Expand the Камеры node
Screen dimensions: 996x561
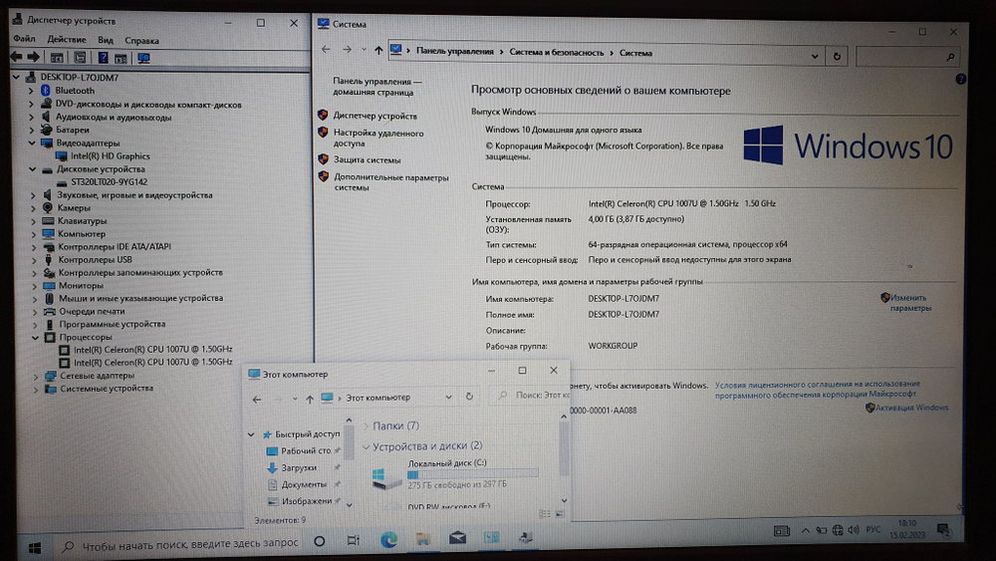[x=33, y=207]
